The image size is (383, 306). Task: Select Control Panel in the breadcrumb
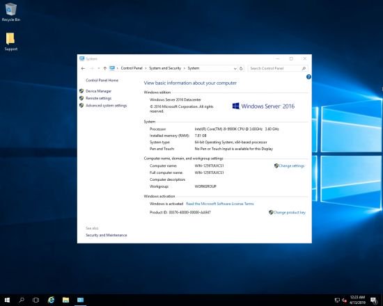click(x=132, y=68)
